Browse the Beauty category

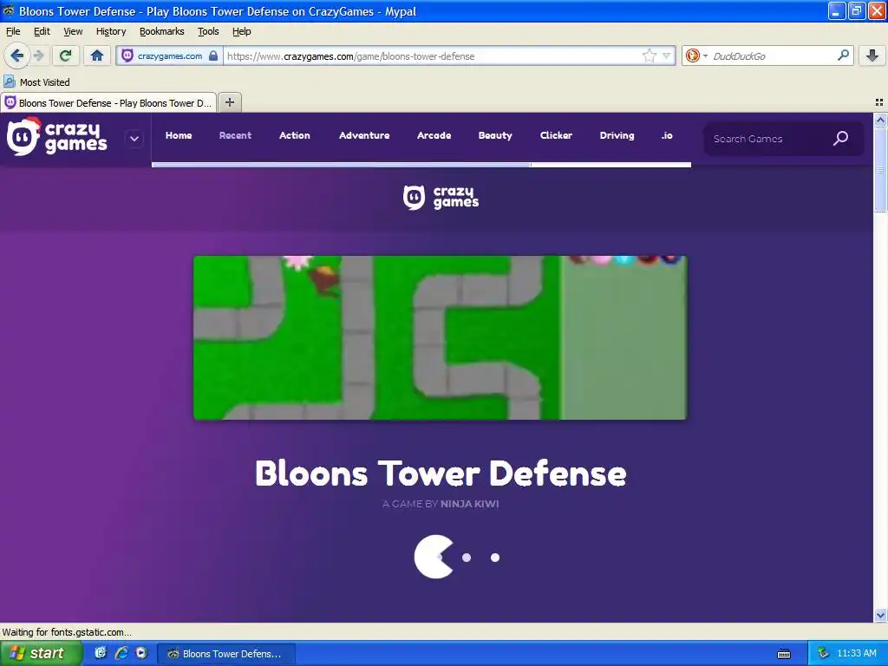click(x=495, y=135)
